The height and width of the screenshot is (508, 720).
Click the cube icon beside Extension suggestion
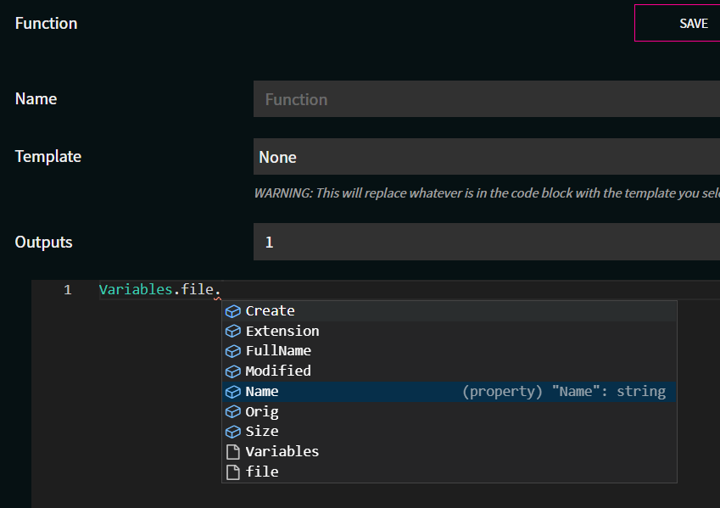(x=233, y=331)
